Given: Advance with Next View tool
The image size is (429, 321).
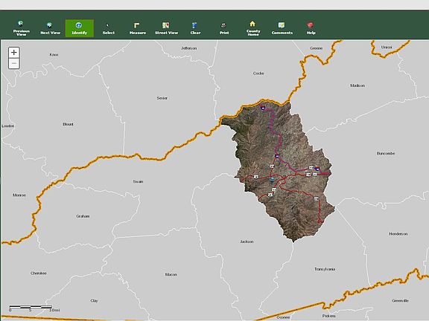Looking at the screenshot, I should 51,28.
